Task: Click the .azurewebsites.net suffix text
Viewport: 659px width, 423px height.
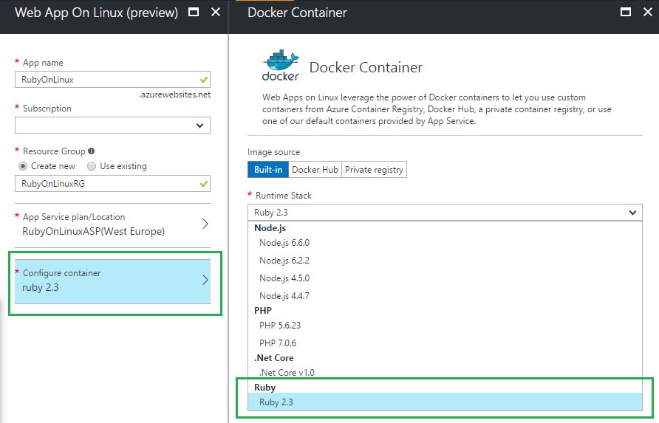Action: [x=175, y=94]
